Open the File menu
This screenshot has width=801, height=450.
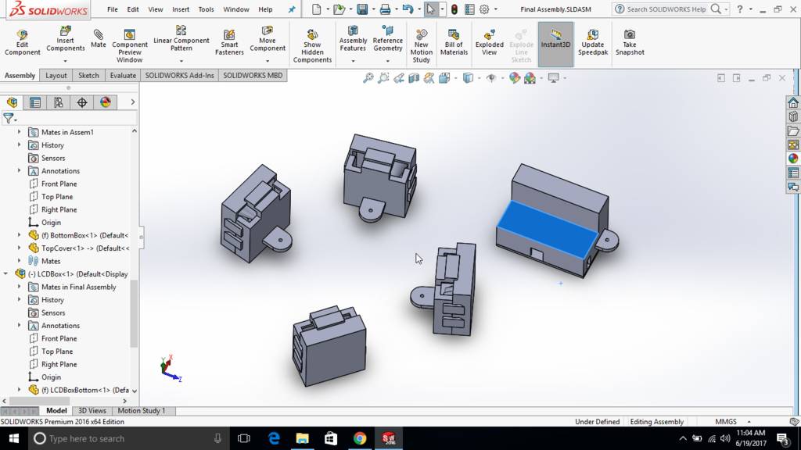[113, 9]
